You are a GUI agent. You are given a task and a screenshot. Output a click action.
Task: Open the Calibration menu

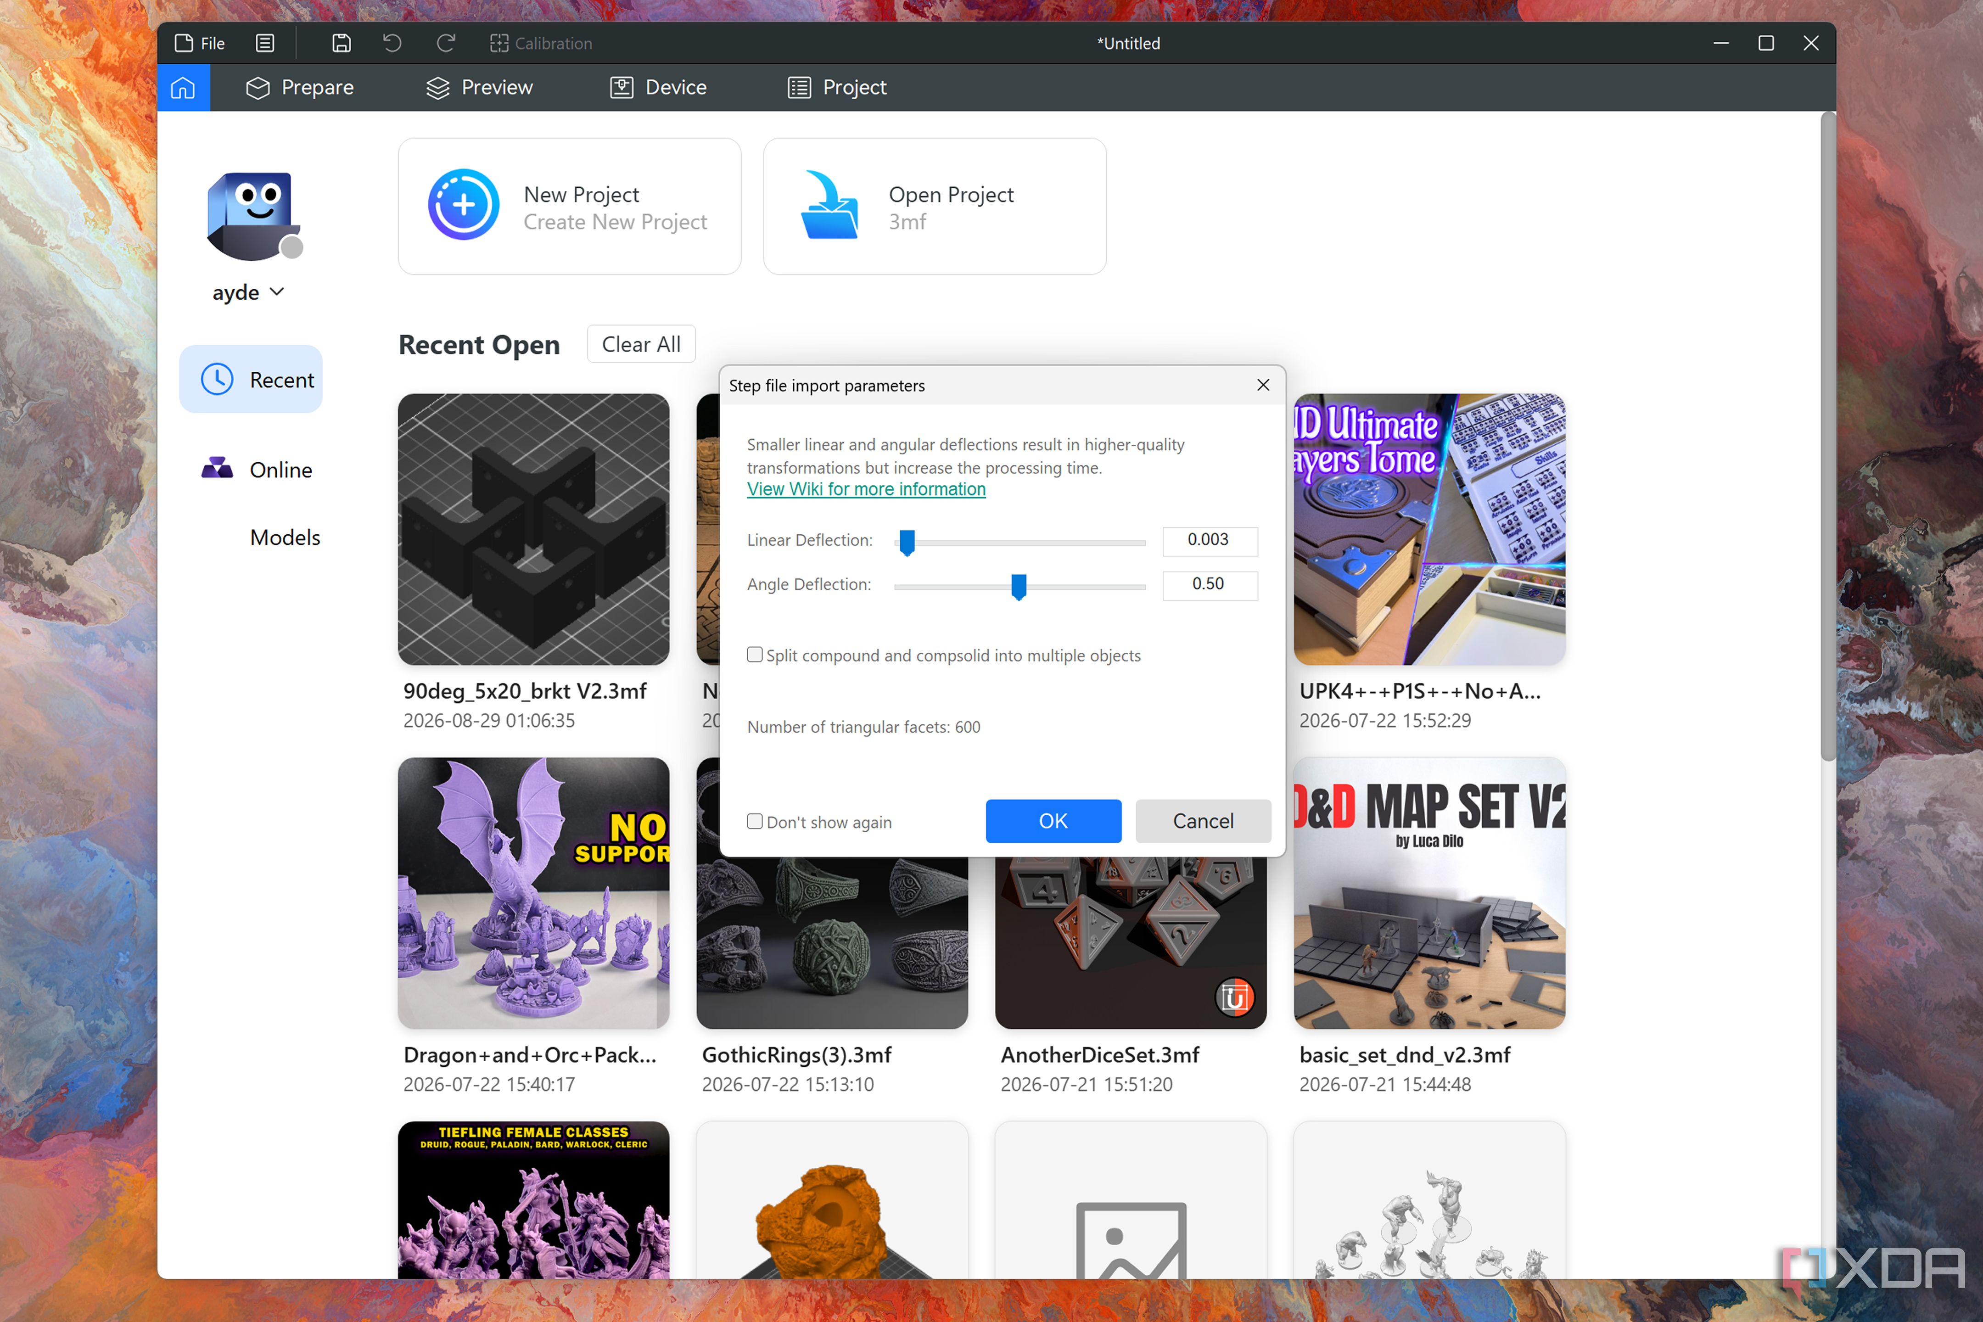pos(541,43)
